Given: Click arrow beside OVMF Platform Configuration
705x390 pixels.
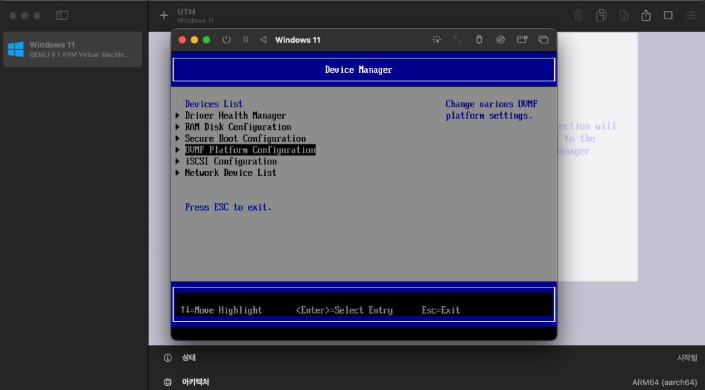Looking at the screenshot, I should point(178,150).
